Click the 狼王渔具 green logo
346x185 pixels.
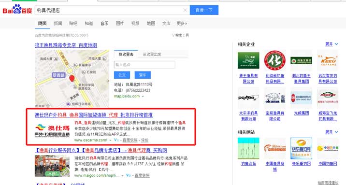click(248, 60)
